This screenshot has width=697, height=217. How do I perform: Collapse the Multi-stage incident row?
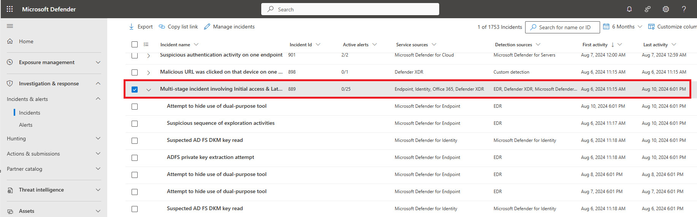point(149,90)
